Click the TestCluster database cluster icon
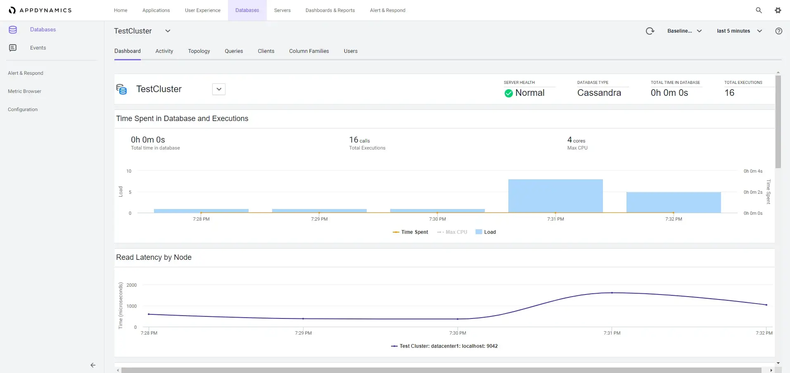The image size is (790, 373). 121,89
